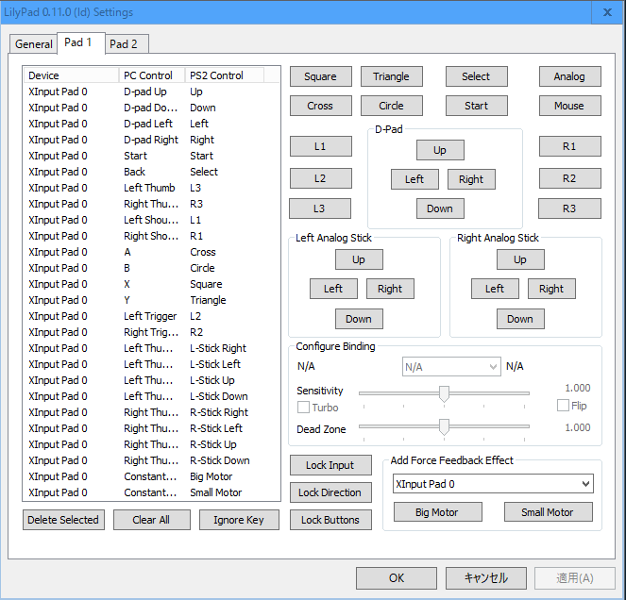This screenshot has width=626, height=600.
Task: Expand the XInput Pad 0 device dropdown
Action: coord(493,484)
